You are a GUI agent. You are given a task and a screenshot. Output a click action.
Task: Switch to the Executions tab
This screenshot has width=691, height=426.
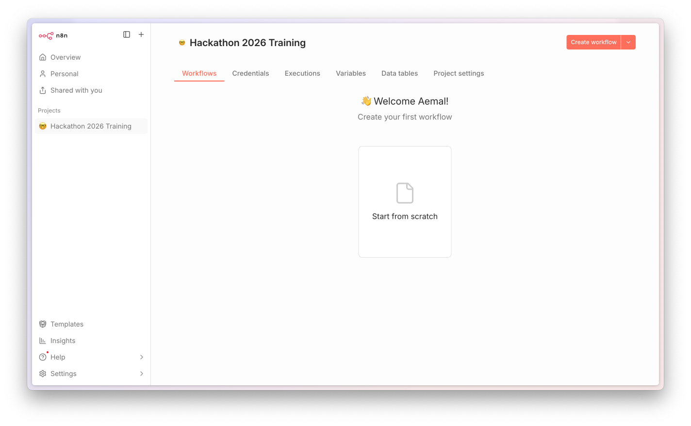302,73
